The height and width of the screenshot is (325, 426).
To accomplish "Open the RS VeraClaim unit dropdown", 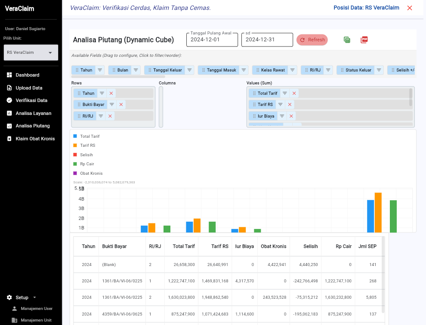I will pyautogui.click(x=30, y=53).
